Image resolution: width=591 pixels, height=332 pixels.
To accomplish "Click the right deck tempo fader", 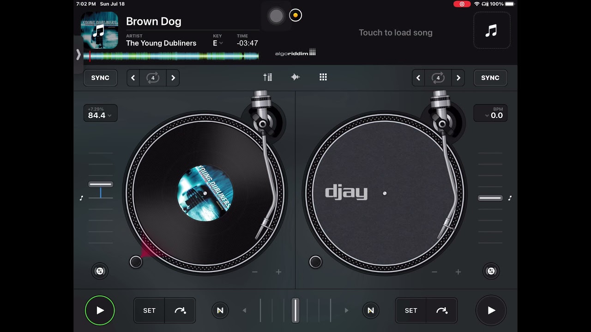I will click(x=490, y=198).
